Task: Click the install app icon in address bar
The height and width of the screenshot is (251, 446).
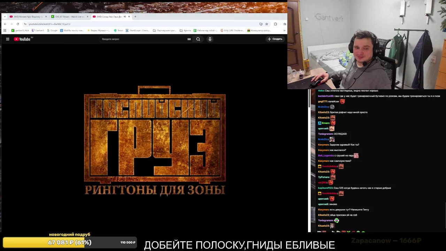Action: click(x=261, y=24)
